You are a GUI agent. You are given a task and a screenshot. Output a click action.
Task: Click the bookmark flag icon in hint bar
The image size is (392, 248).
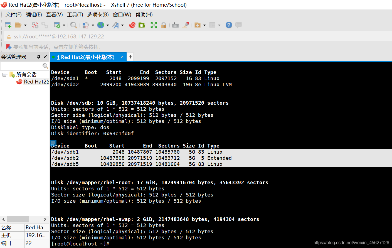click(9, 47)
